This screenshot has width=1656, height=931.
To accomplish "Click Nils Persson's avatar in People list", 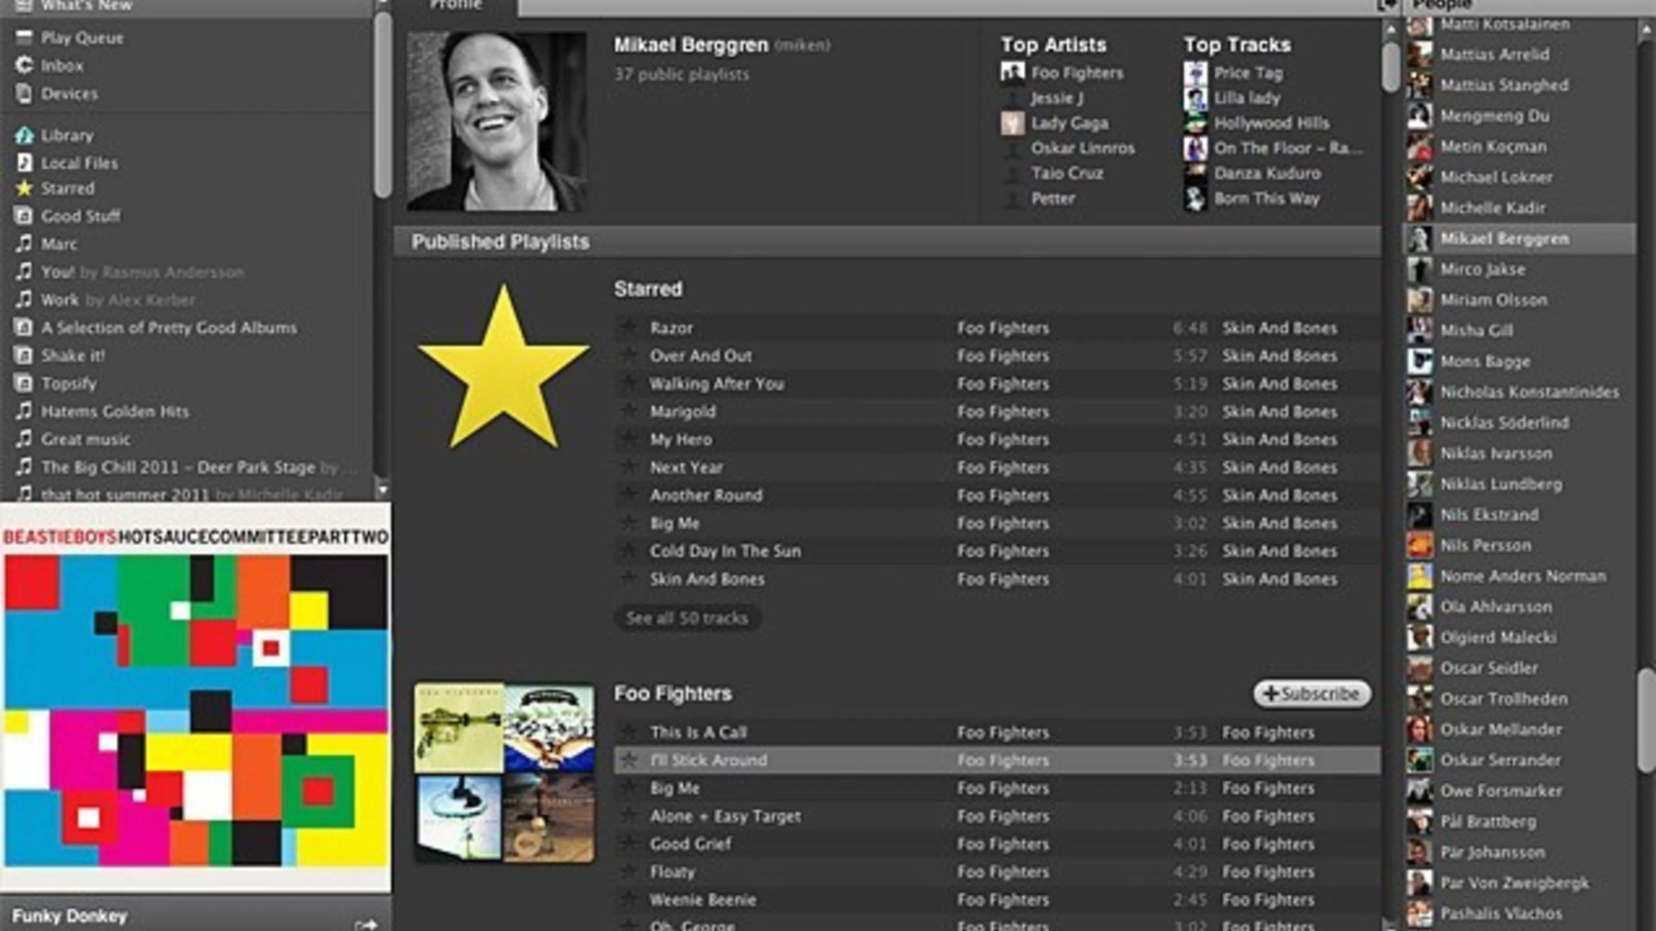I will pyautogui.click(x=1419, y=546).
